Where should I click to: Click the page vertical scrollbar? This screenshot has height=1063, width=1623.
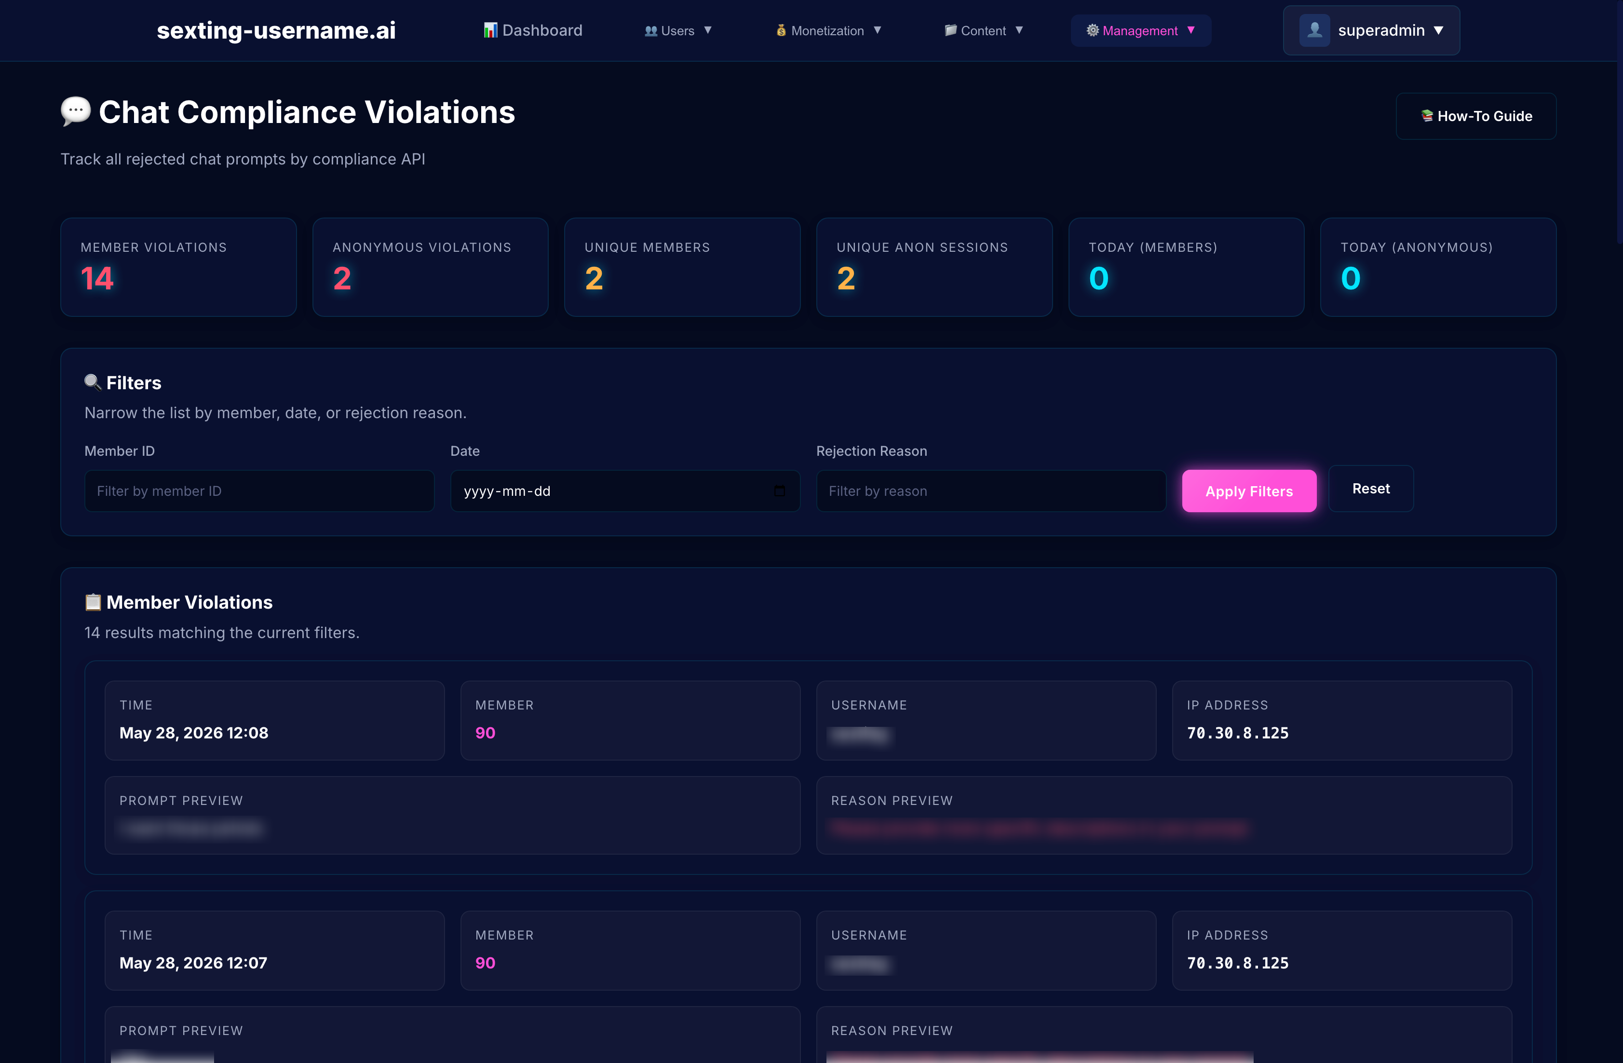(1620, 123)
